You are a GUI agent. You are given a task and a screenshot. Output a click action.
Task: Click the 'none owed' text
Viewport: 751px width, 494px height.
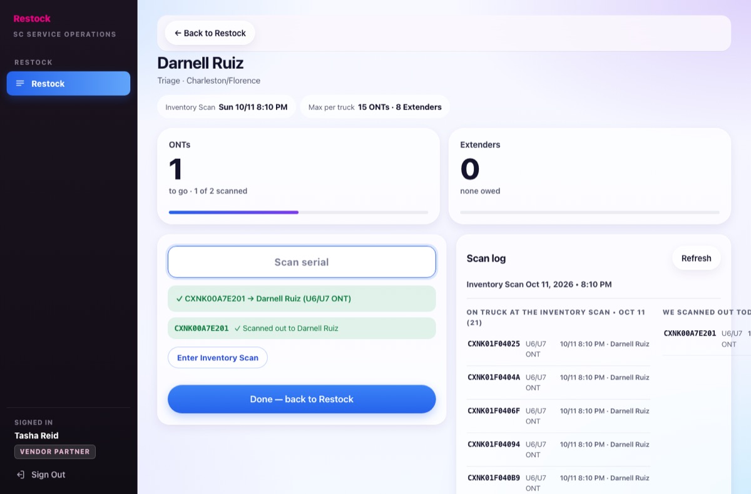pos(480,191)
